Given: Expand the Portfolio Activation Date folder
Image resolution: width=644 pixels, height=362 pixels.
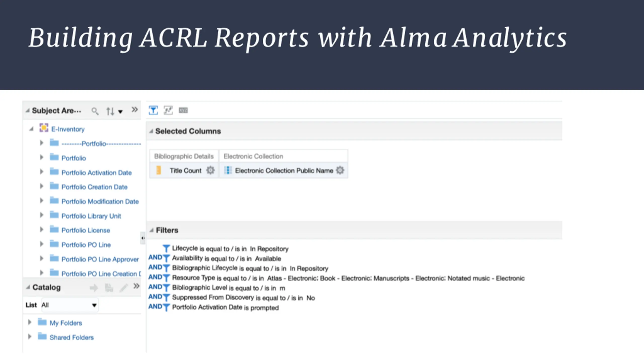Looking at the screenshot, I should pos(42,172).
